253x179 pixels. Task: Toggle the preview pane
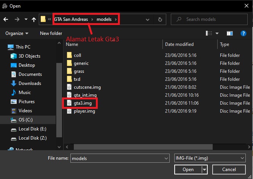click(230, 33)
